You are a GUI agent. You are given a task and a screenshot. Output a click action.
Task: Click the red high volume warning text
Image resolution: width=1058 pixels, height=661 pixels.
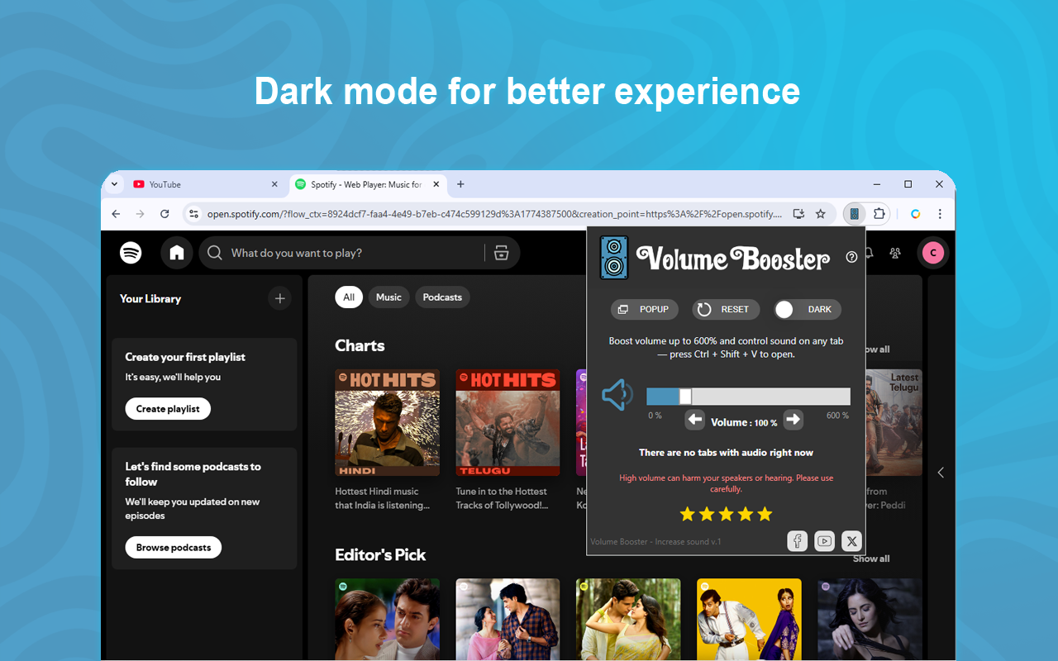click(x=726, y=483)
